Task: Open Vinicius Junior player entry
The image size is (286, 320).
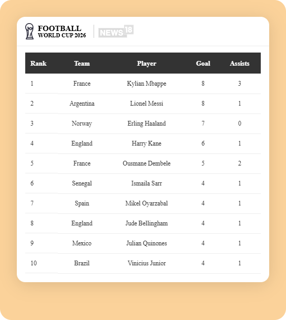Action: point(147,263)
